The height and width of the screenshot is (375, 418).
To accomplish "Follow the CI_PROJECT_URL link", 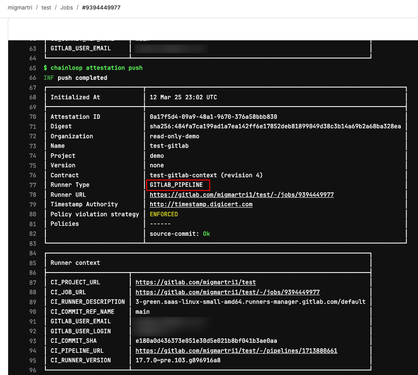I will [x=196, y=282].
